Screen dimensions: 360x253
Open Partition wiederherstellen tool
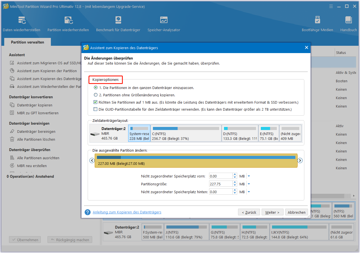click(68, 24)
